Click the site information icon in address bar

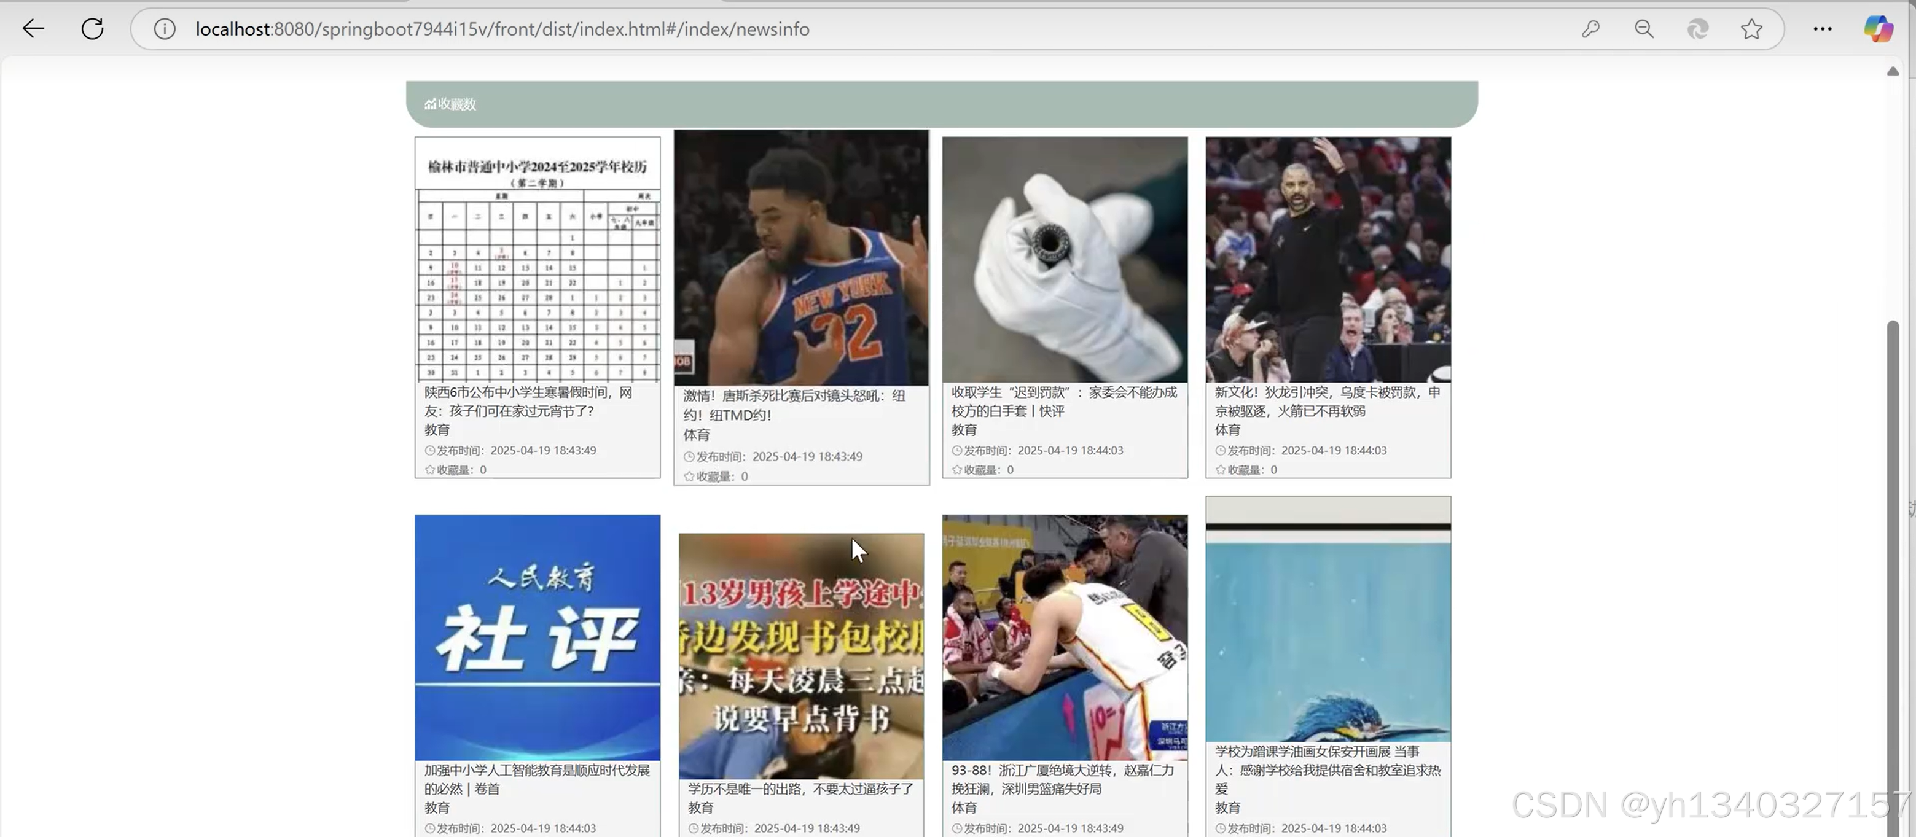163,29
